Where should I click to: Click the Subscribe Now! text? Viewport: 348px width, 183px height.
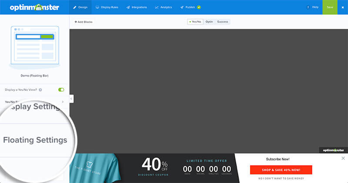tap(278, 159)
